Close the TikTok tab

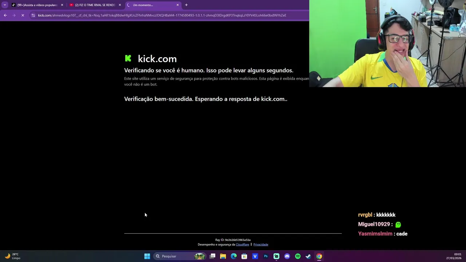tap(62, 5)
